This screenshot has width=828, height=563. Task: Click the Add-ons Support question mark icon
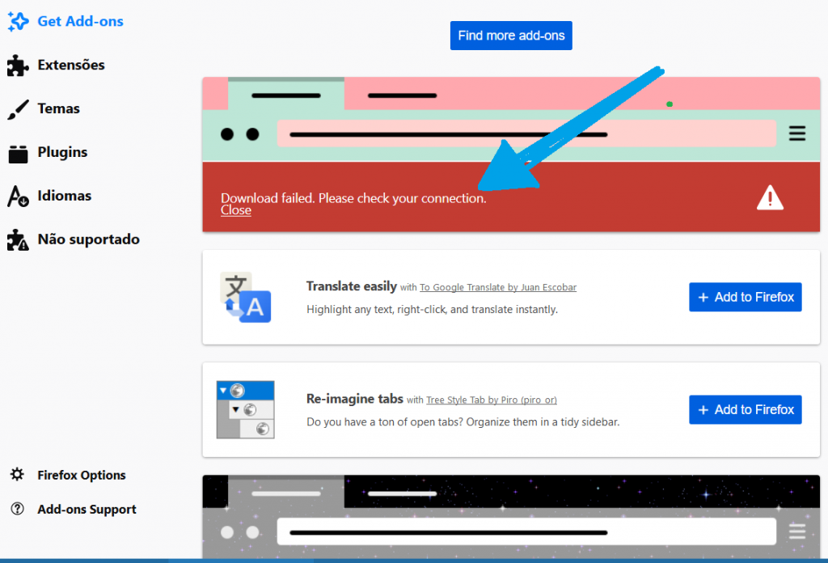click(18, 509)
